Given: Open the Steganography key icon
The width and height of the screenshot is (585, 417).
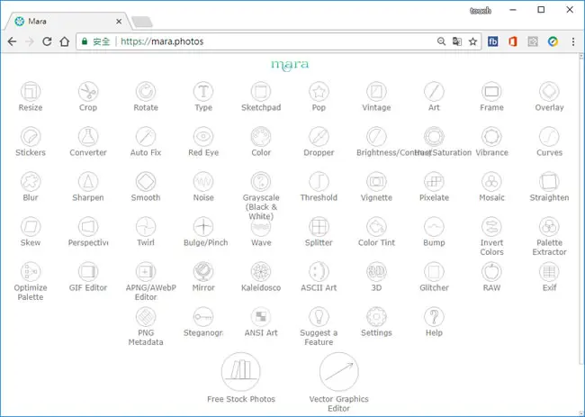Looking at the screenshot, I should pos(203,317).
